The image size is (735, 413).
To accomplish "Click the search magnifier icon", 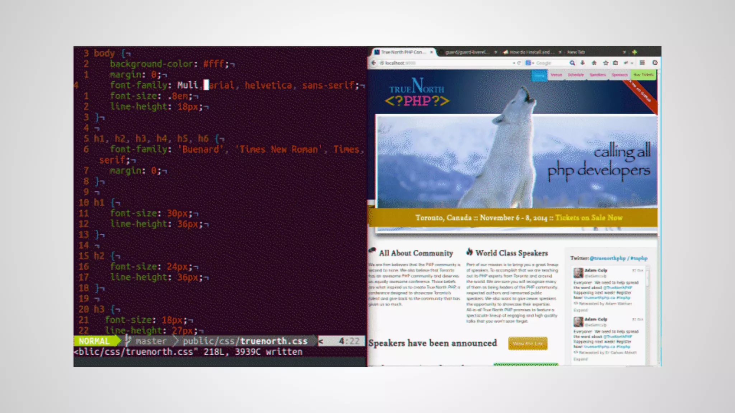I will point(572,63).
